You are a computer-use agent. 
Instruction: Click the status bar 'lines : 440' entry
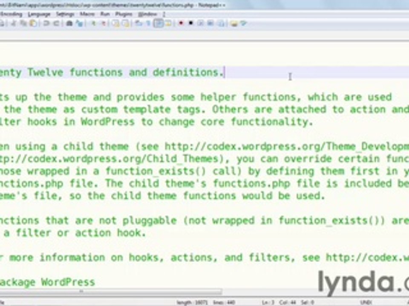pyautogui.click(x=224, y=303)
